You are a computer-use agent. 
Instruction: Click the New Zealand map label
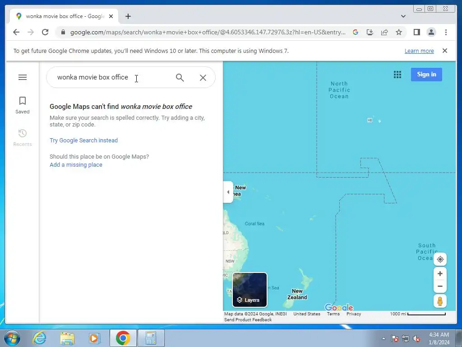point(297,294)
